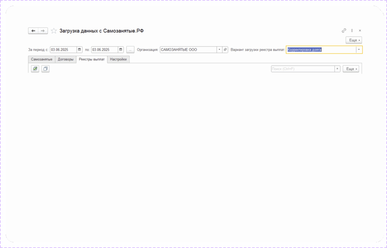387x248 pixels.
Task: Open the Еще menu beside the search field
Action: (351, 69)
